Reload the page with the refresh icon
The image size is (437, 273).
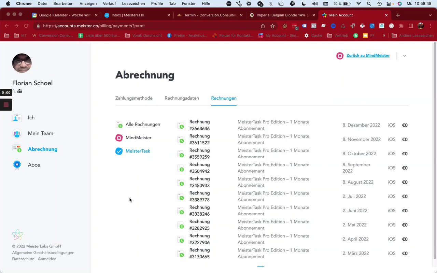coord(26,26)
